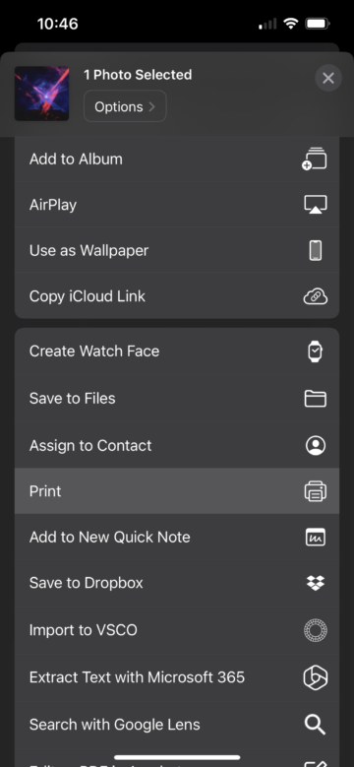Tap the printer icon

[316, 491]
